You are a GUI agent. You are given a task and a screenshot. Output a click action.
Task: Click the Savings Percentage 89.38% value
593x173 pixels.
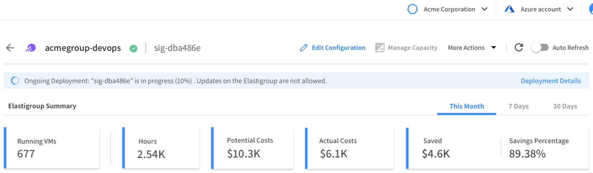(x=527, y=154)
